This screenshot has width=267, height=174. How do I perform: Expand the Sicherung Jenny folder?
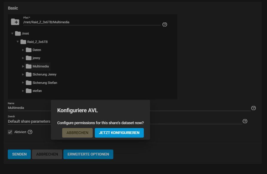click(x=23, y=74)
